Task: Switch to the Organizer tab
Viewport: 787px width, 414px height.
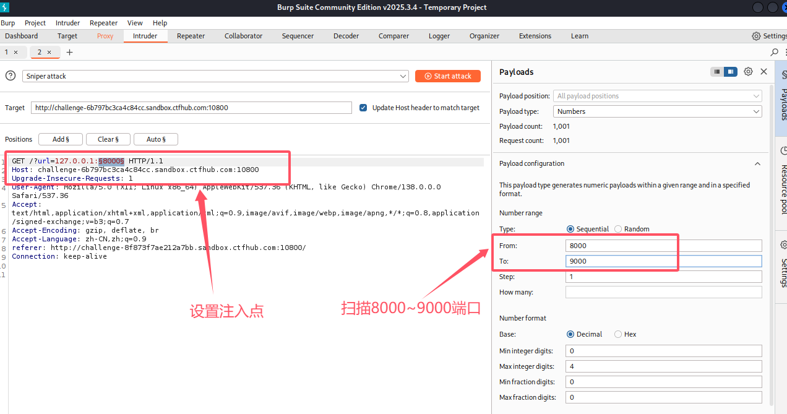Action: pos(484,36)
